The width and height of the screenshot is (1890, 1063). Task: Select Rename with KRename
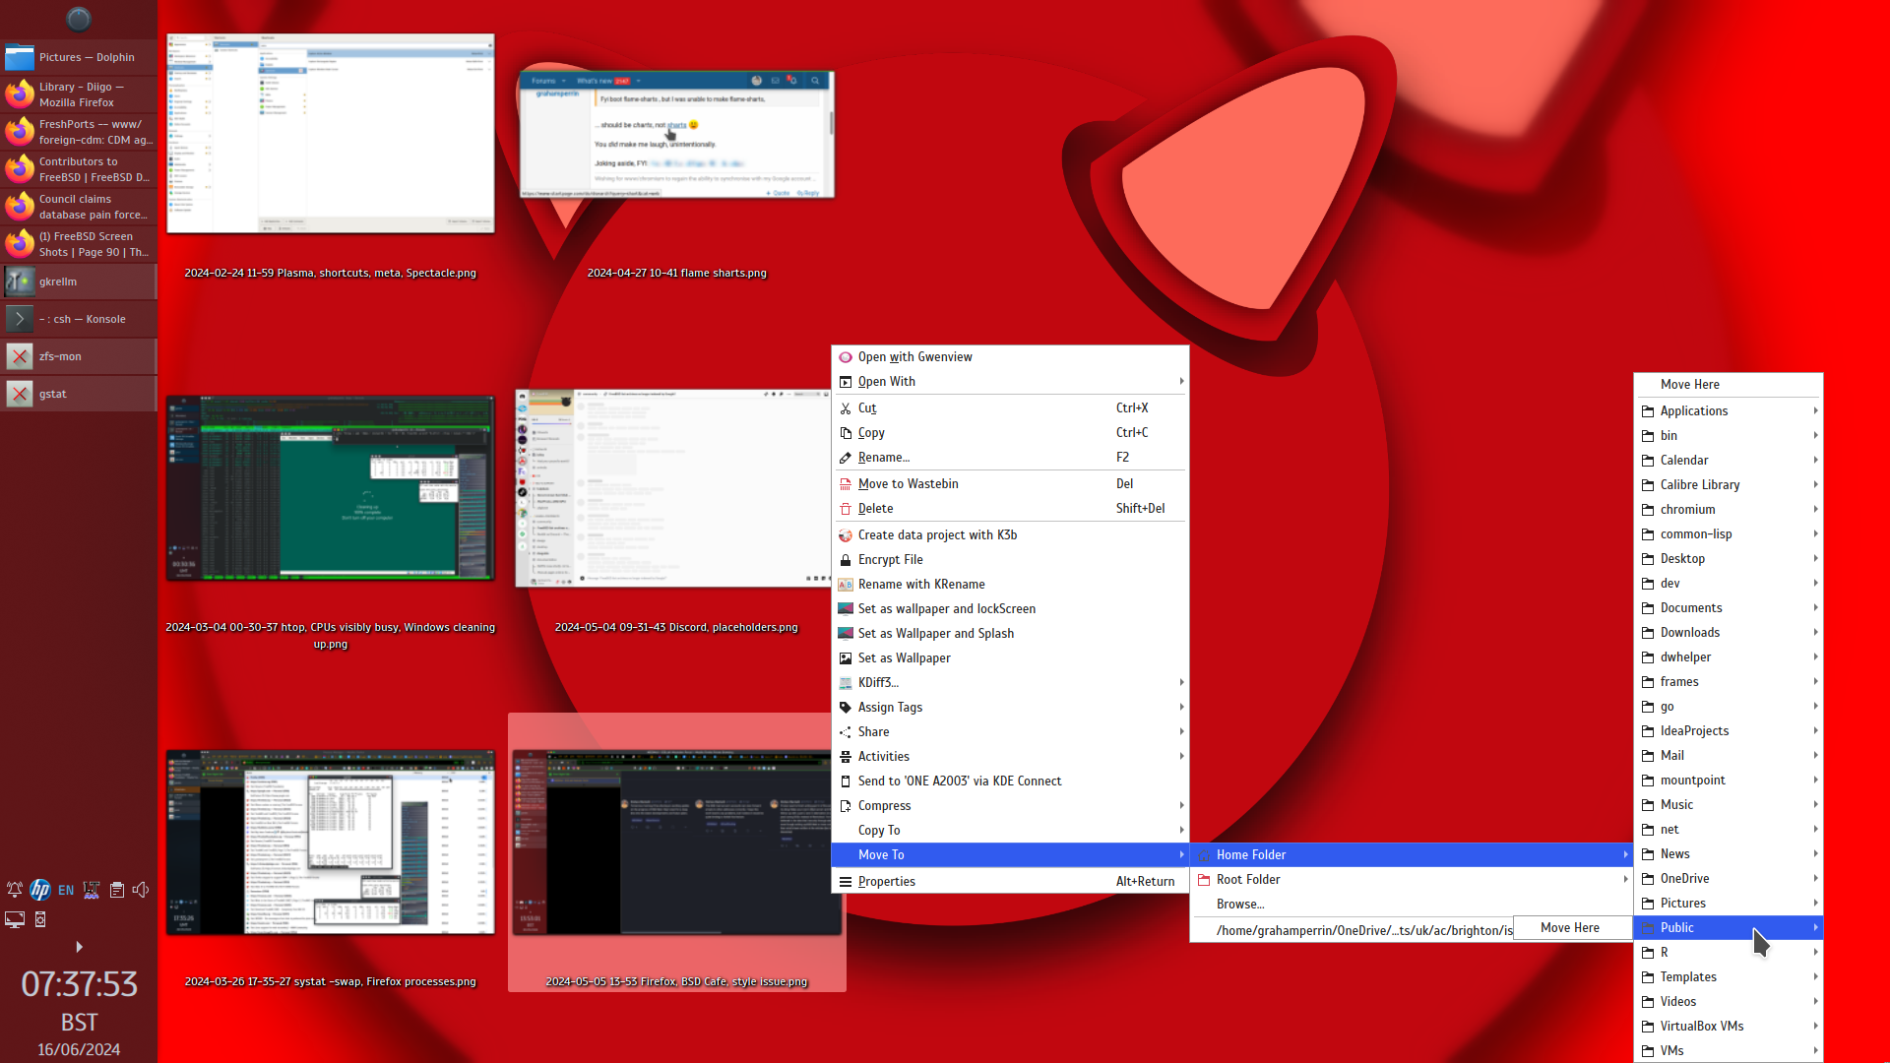(1010, 584)
